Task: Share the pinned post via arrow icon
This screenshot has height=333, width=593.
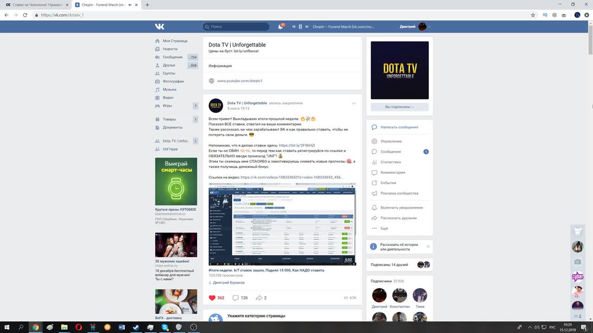Action: [x=259, y=298]
